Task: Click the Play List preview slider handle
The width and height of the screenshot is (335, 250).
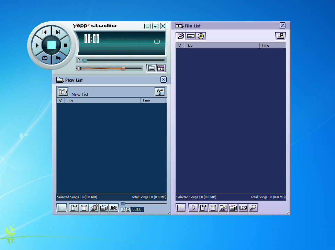Action: point(123,203)
